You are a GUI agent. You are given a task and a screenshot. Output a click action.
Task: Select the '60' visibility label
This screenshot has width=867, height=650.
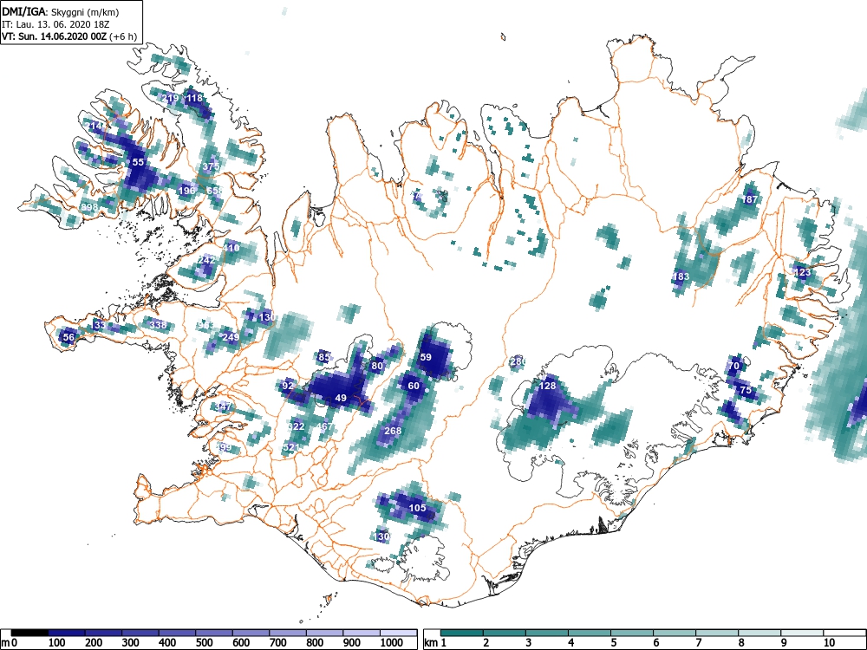414,386
